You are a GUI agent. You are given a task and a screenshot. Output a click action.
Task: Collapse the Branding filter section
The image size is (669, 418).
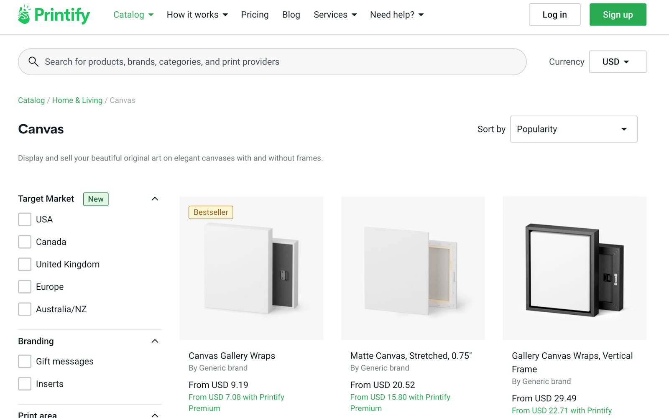(155, 341)
